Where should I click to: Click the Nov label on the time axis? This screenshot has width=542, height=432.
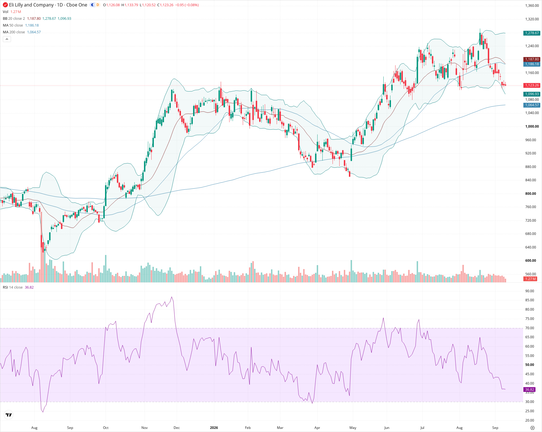(145, 428)
